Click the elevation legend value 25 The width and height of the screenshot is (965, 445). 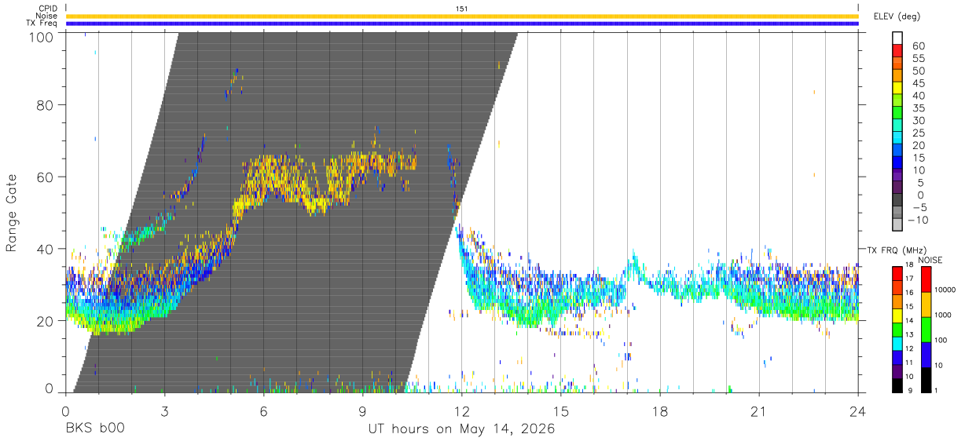(918, 133)
